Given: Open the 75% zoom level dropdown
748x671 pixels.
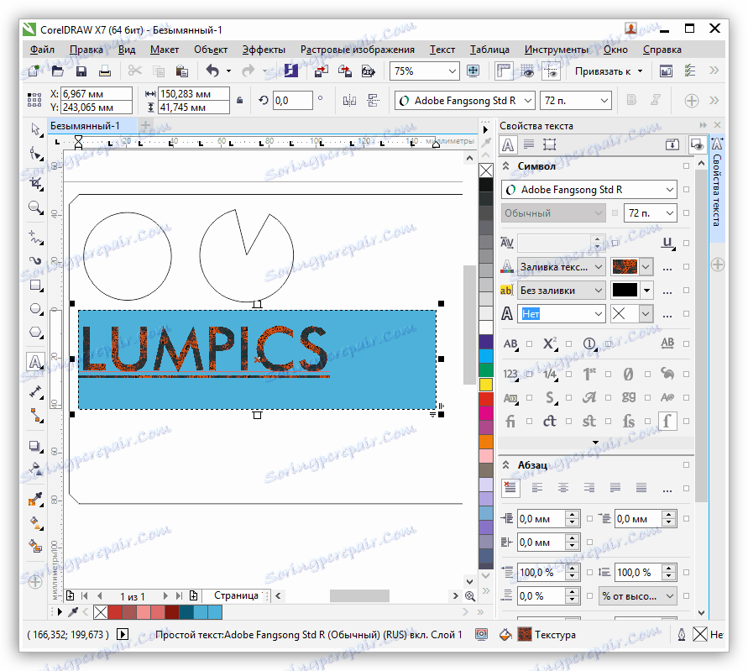Looking at the screenshot, I should tap(452, 71).
